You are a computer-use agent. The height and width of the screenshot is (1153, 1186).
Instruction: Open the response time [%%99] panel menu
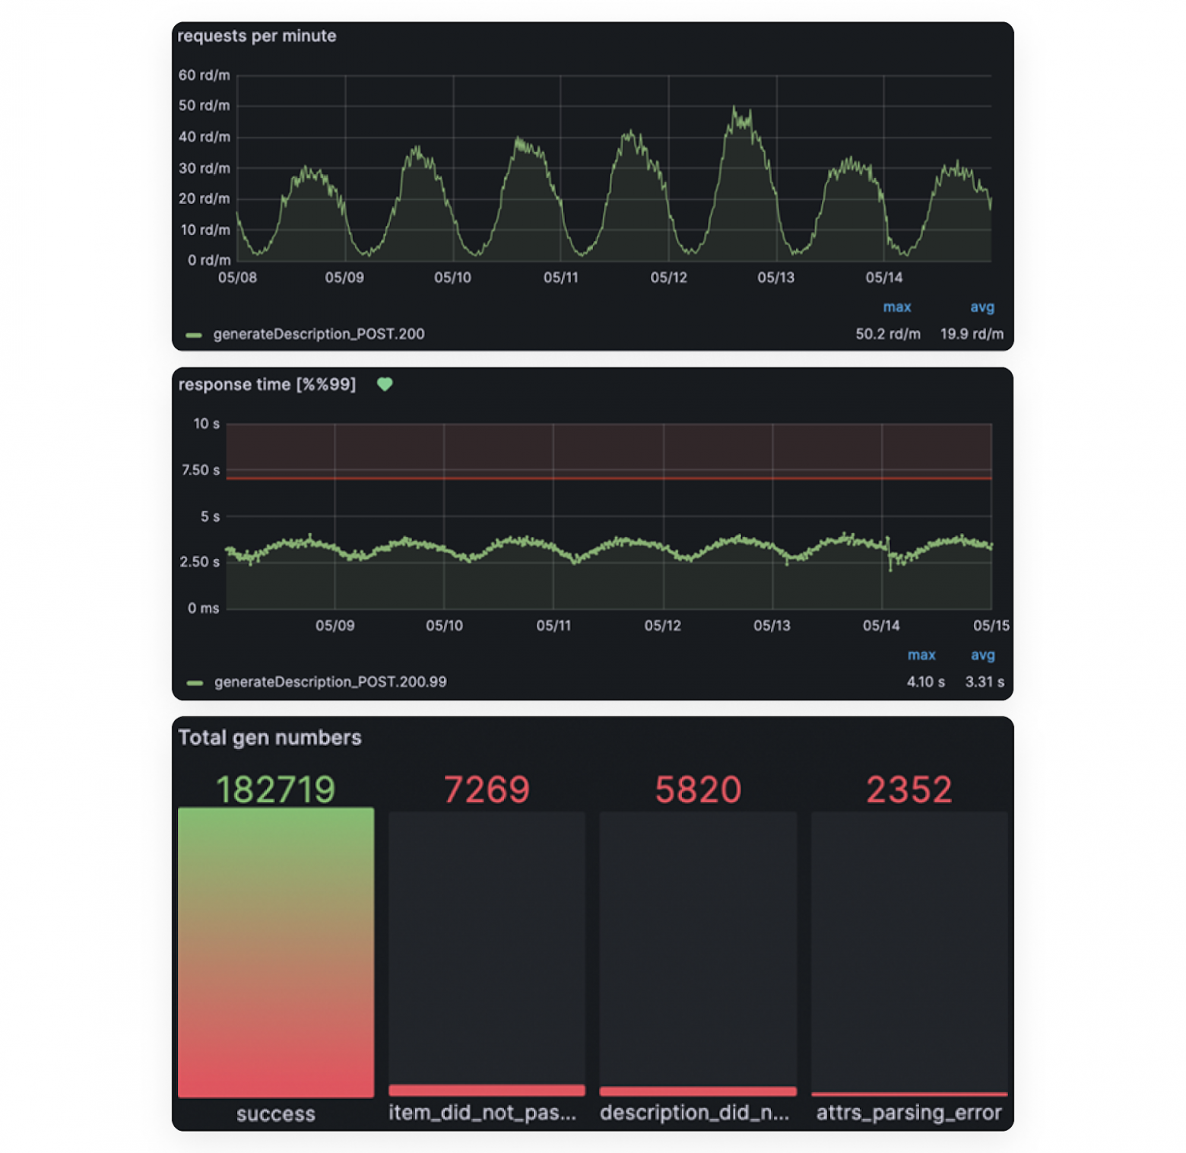pyautogui.click(x=267, y=384)
